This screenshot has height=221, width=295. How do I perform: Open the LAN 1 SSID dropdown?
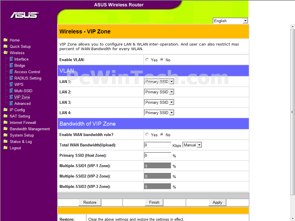(159, 82)
